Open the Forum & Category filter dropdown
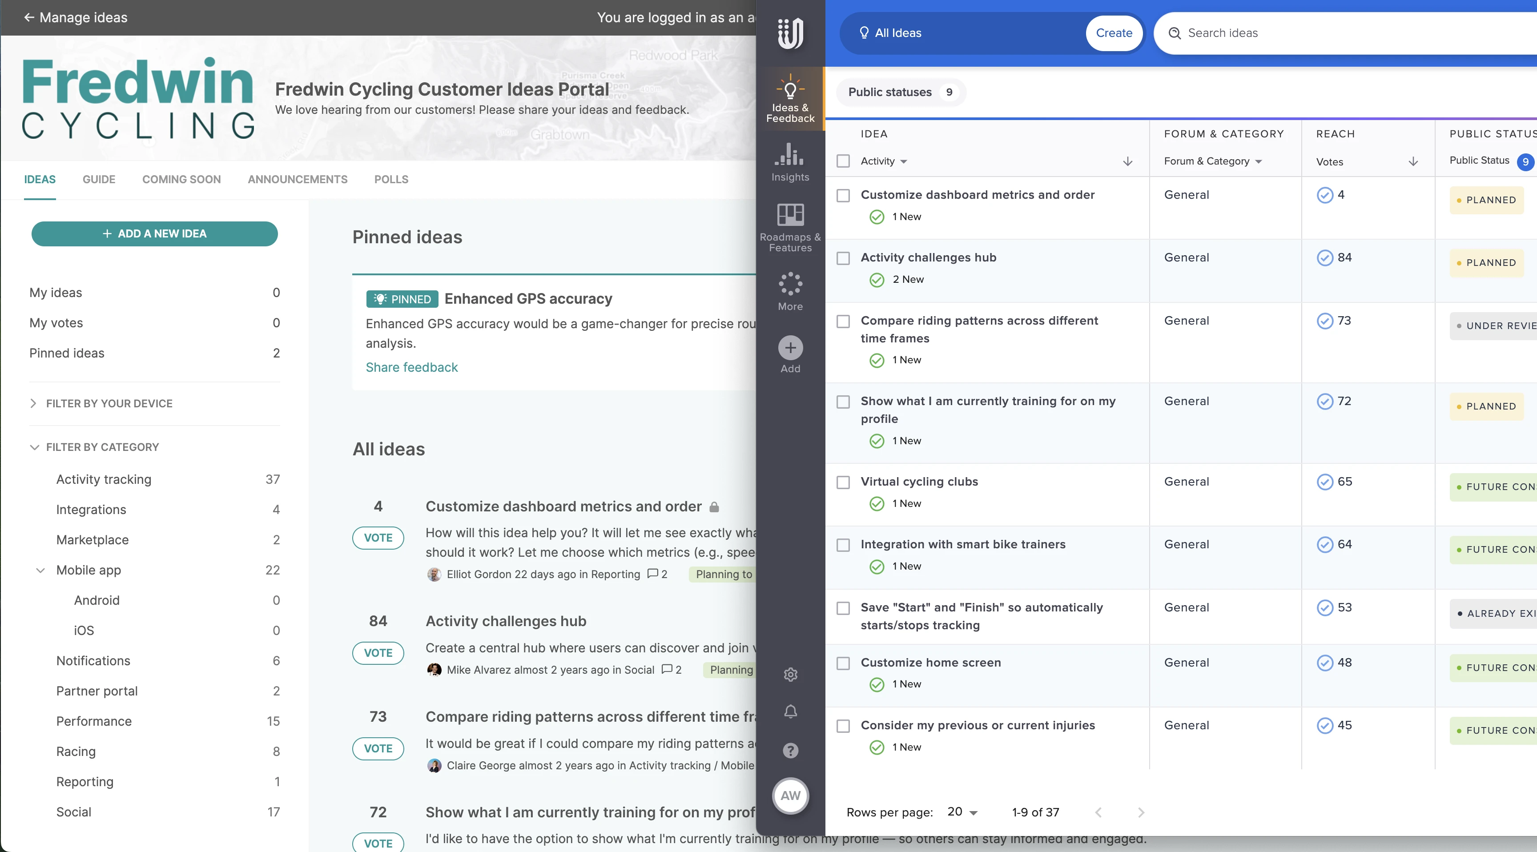The height and width of the screenshot is (852, 1537). tap(1212, 161)
